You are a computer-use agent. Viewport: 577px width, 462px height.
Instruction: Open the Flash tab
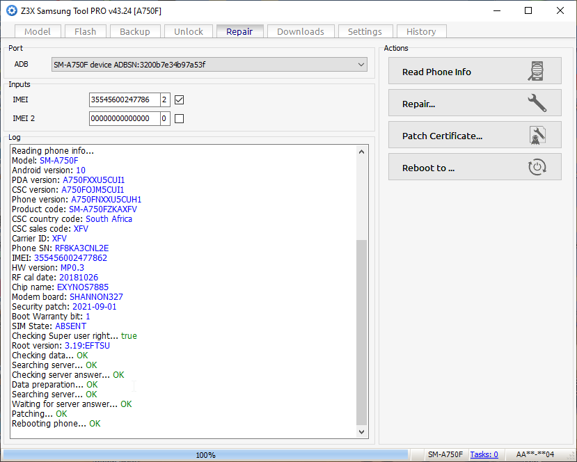tap(86, 31)
